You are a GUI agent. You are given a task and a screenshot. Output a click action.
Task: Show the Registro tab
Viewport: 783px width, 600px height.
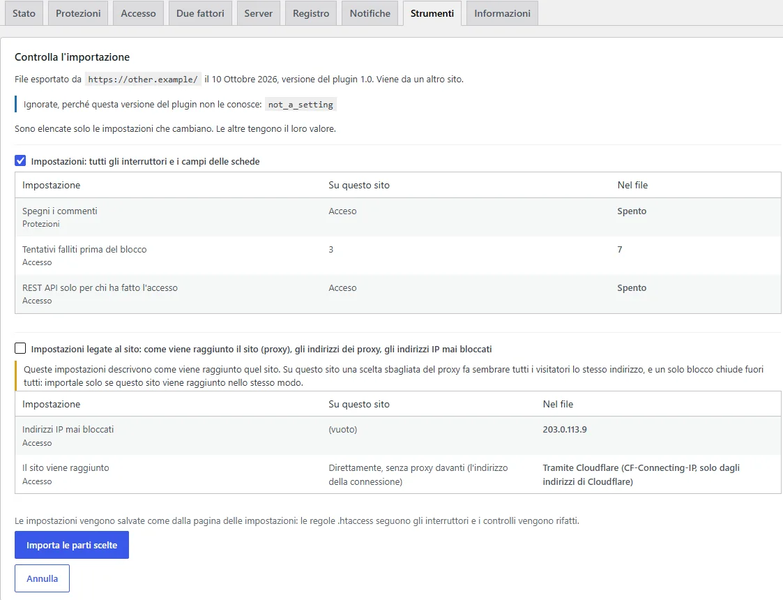pyautogui.click(x=311, y=13)
